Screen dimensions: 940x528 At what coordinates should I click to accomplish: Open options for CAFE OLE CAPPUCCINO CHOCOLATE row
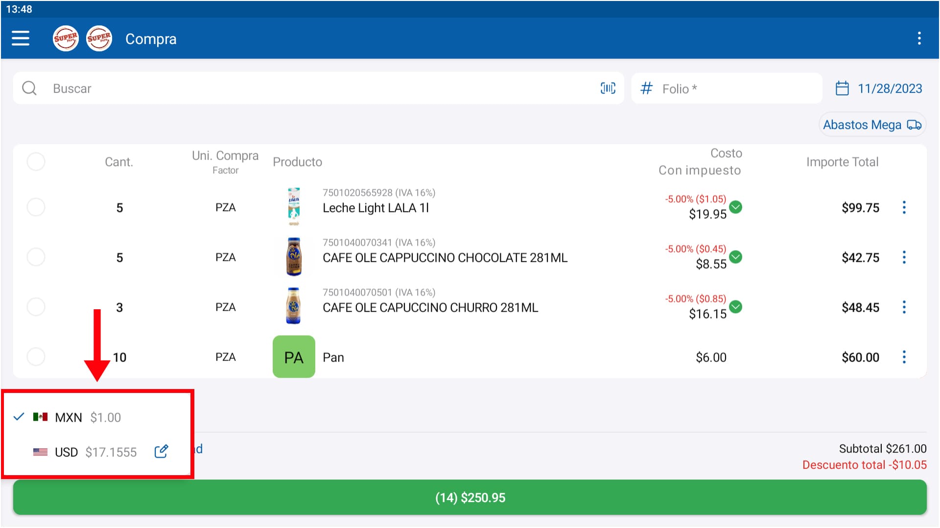pyautogui.click(x=904, y=257)
